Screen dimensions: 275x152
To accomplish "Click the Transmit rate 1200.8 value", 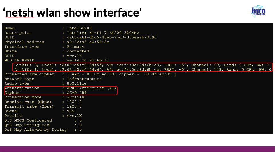I will tap(74, 106).
